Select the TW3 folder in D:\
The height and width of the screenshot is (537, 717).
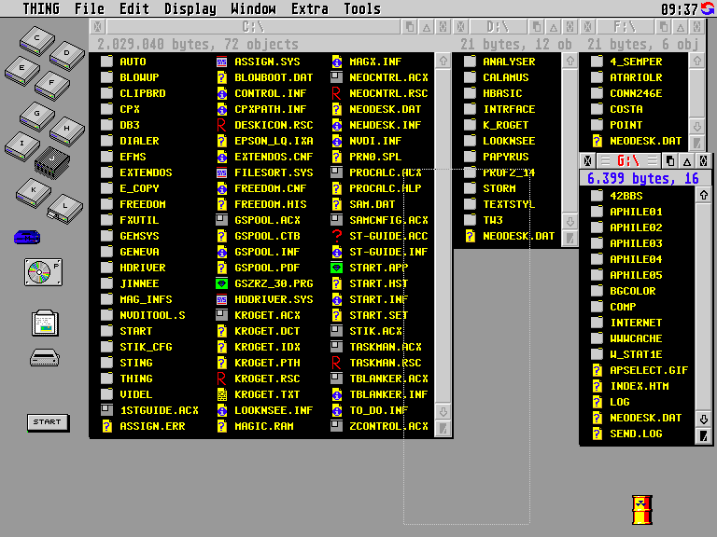[x=484, y=220]
